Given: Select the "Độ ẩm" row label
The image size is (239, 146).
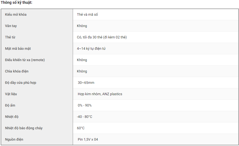Looking at the screenshot, I should (x=10, y=105).
